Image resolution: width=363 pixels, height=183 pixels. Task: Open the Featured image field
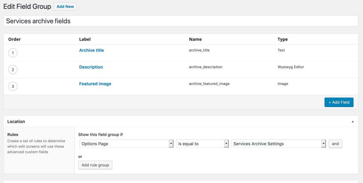click(x=95, y=84)
